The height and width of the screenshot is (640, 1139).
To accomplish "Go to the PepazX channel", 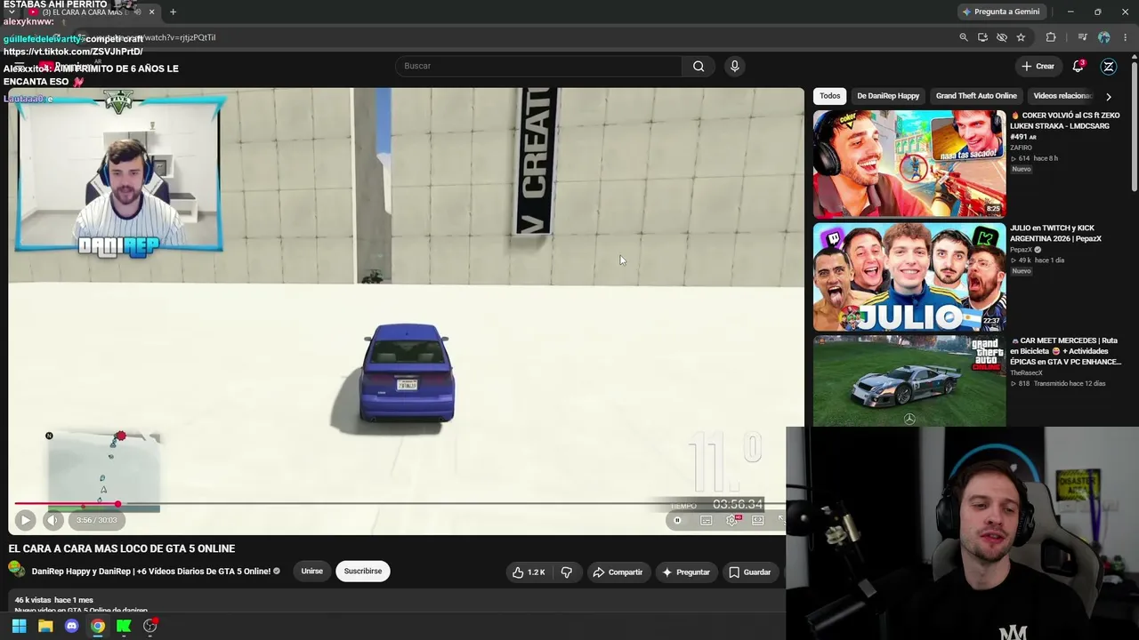I will [x=1022, y=250].
